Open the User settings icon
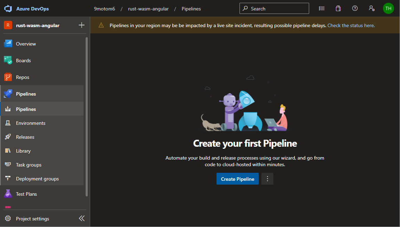Image resolution: width=400 pixels, height=227 pixels. (372, 8)
